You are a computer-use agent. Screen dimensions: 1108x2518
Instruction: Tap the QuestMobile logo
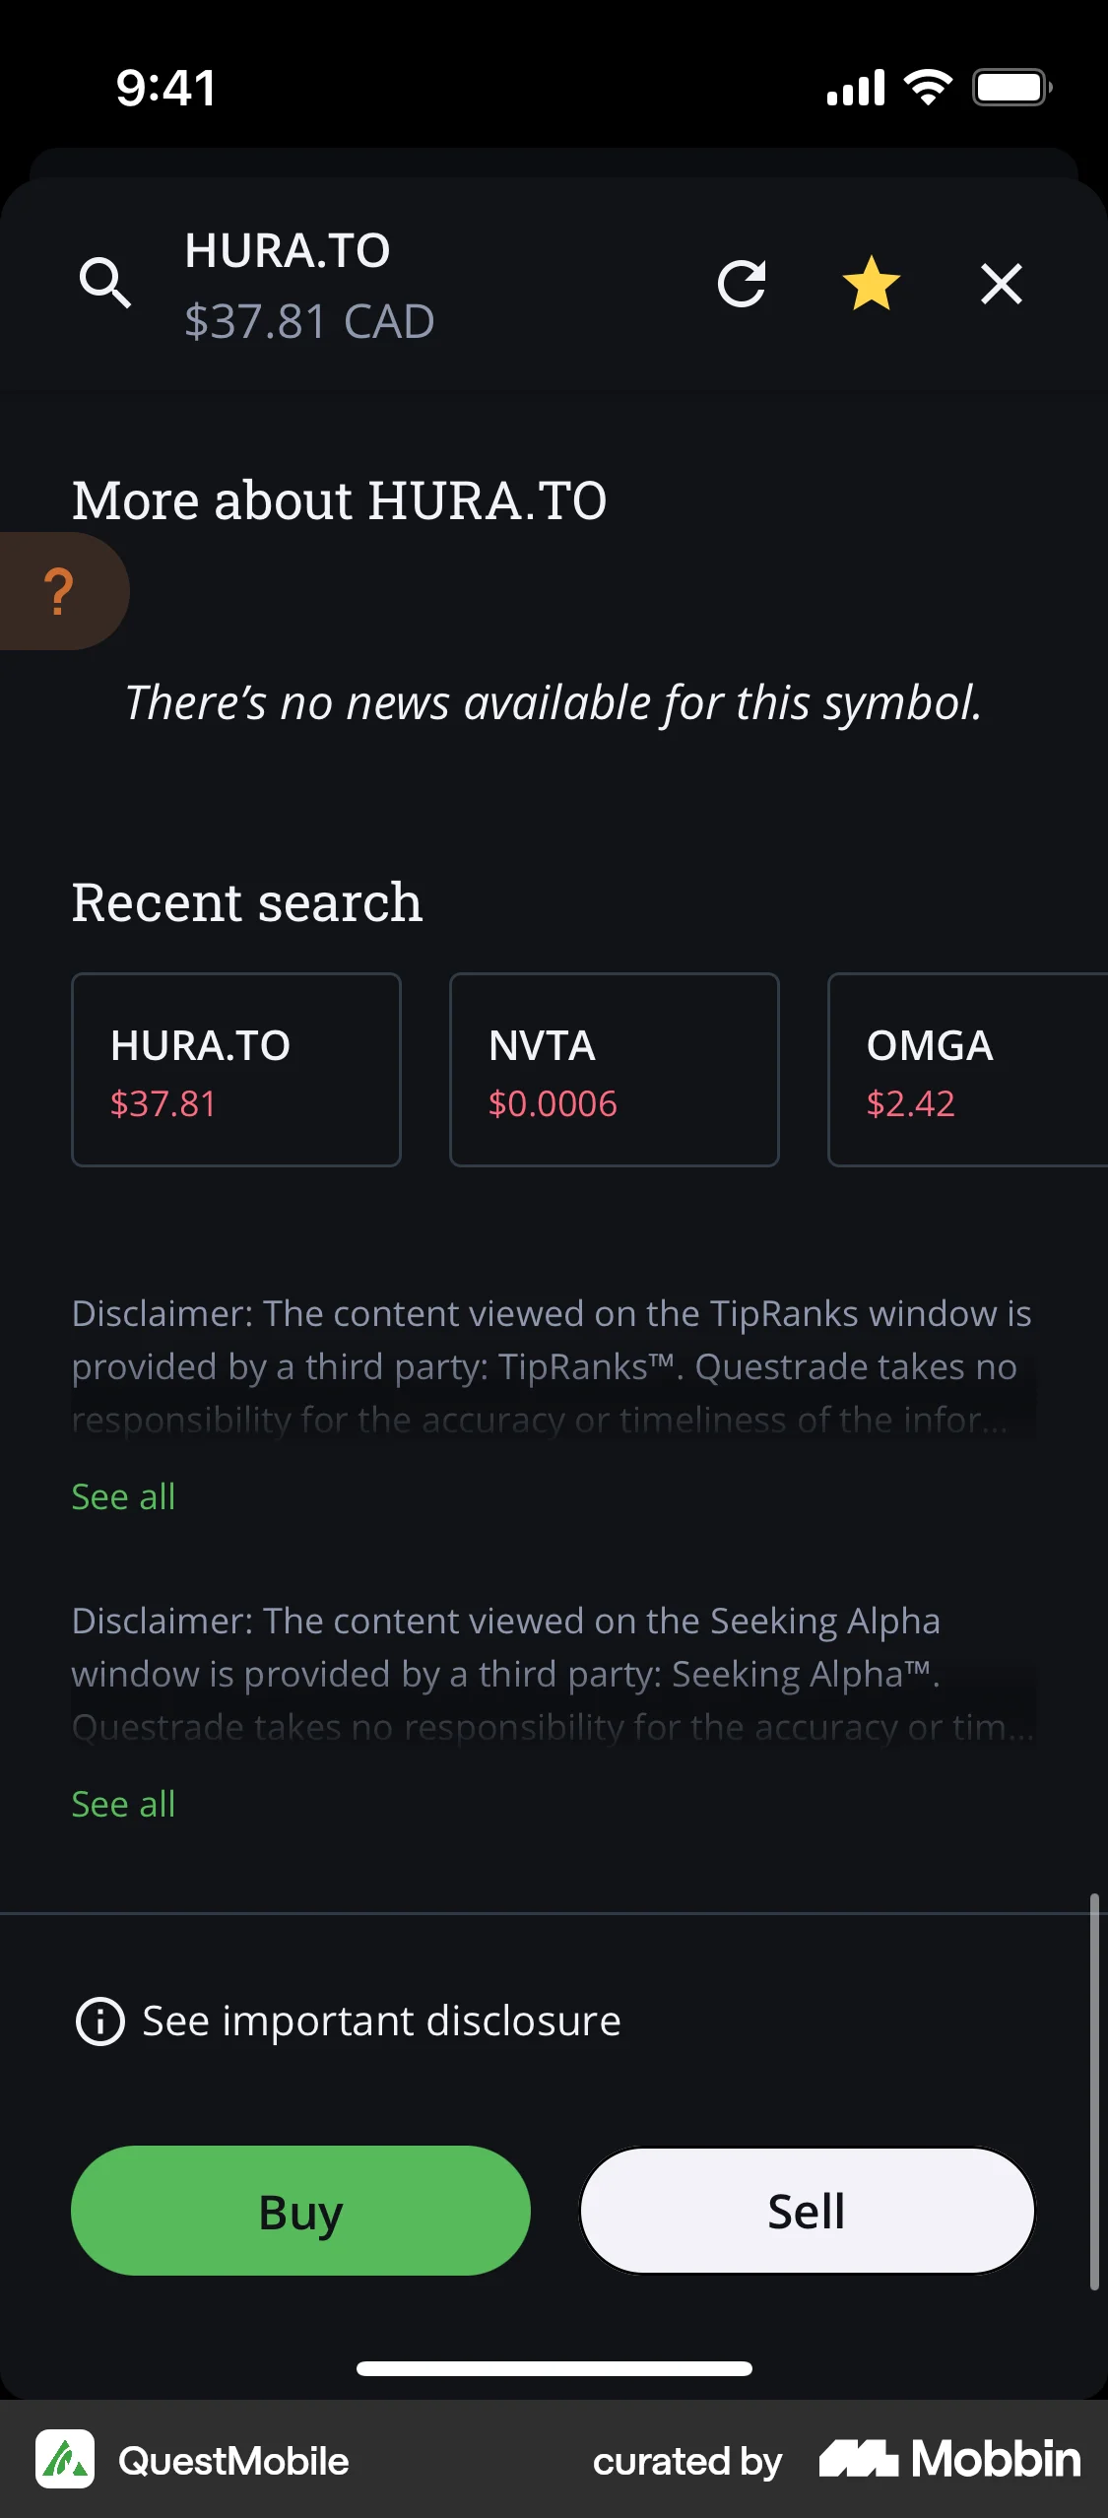click(67, 2460)
